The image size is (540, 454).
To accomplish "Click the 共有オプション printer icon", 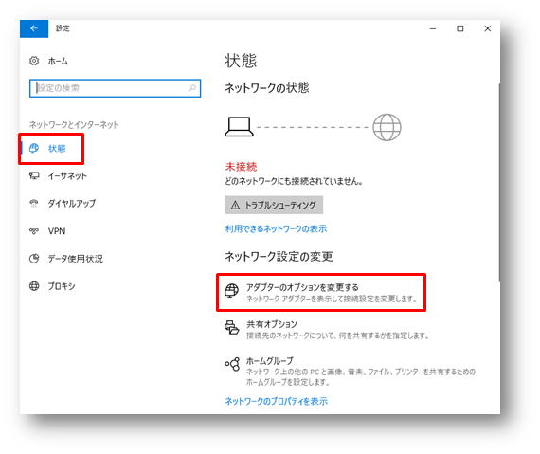I will [231, 327].
